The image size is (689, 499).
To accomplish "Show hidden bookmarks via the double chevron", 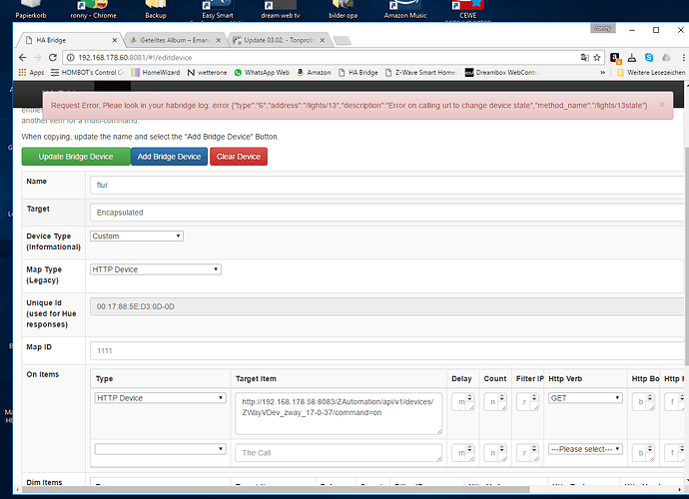I will pyautogui.click(x=602, y=73).
